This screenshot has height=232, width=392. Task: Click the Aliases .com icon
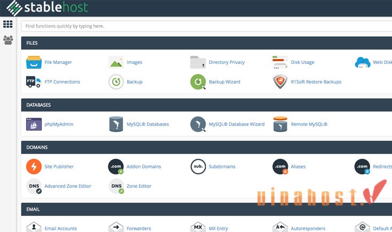click(280, 166)
